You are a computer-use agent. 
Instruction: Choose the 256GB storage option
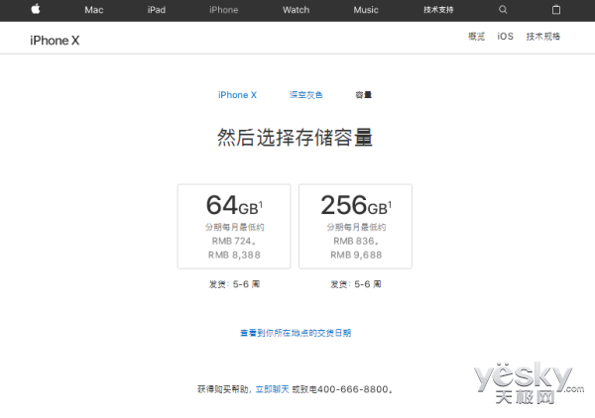point(356,227)
